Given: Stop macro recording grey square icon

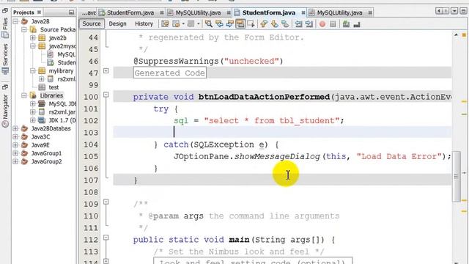Looking at the screenshot, I should click(x=333, y=24).
